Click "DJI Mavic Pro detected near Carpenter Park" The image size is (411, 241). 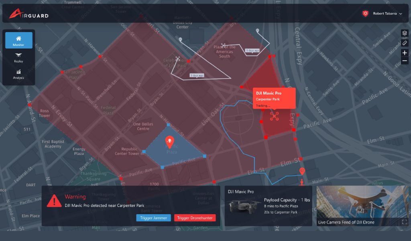105,205
